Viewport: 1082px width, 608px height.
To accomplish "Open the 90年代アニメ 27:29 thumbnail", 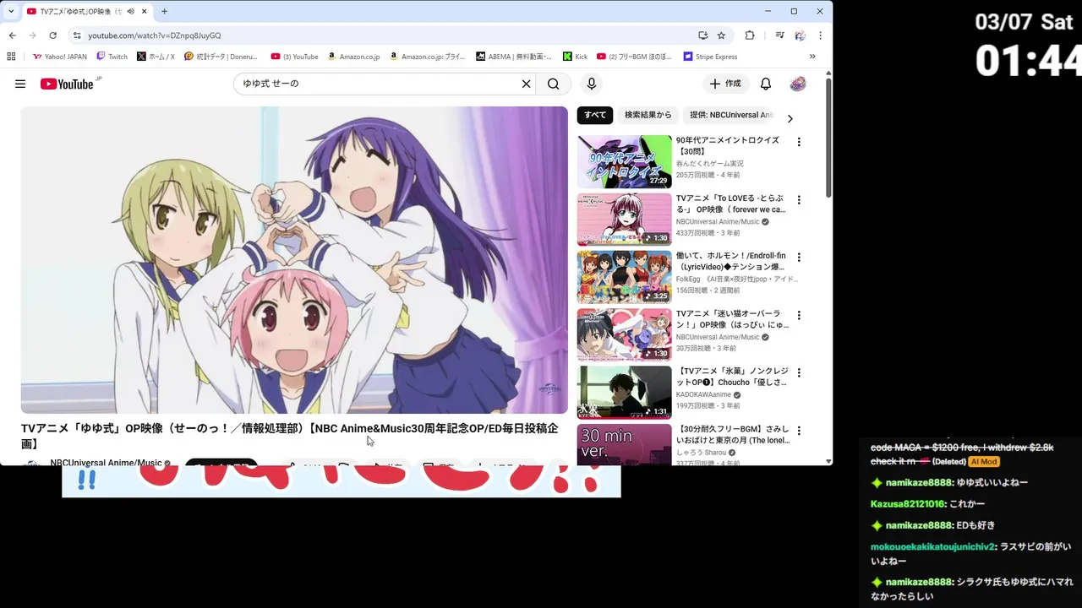I will tap(625, 161).
